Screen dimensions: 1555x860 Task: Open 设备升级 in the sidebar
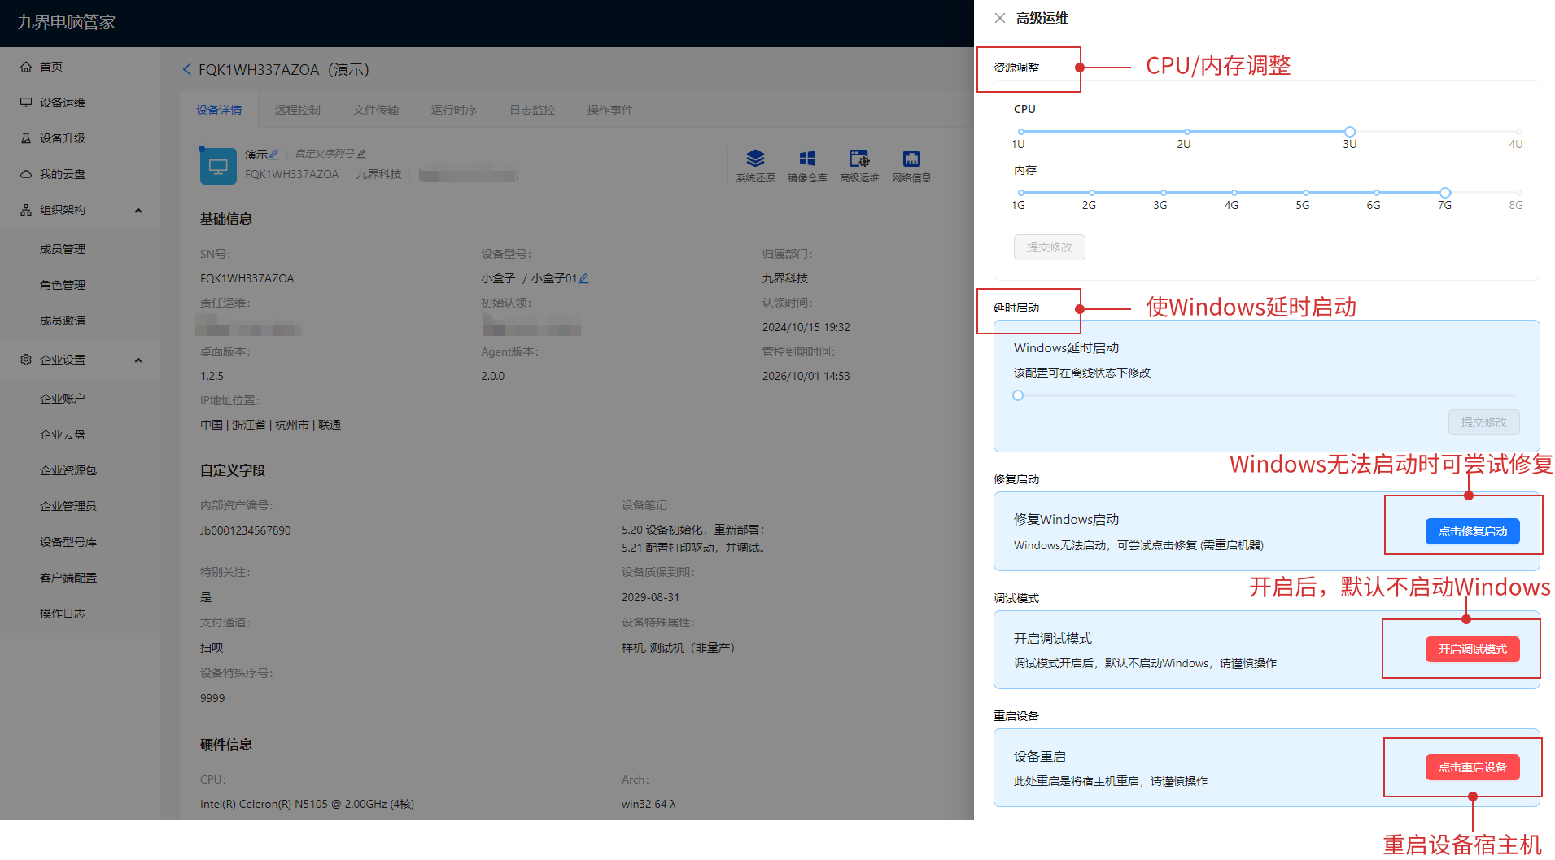pyautogui.click(x=63, y=138)
